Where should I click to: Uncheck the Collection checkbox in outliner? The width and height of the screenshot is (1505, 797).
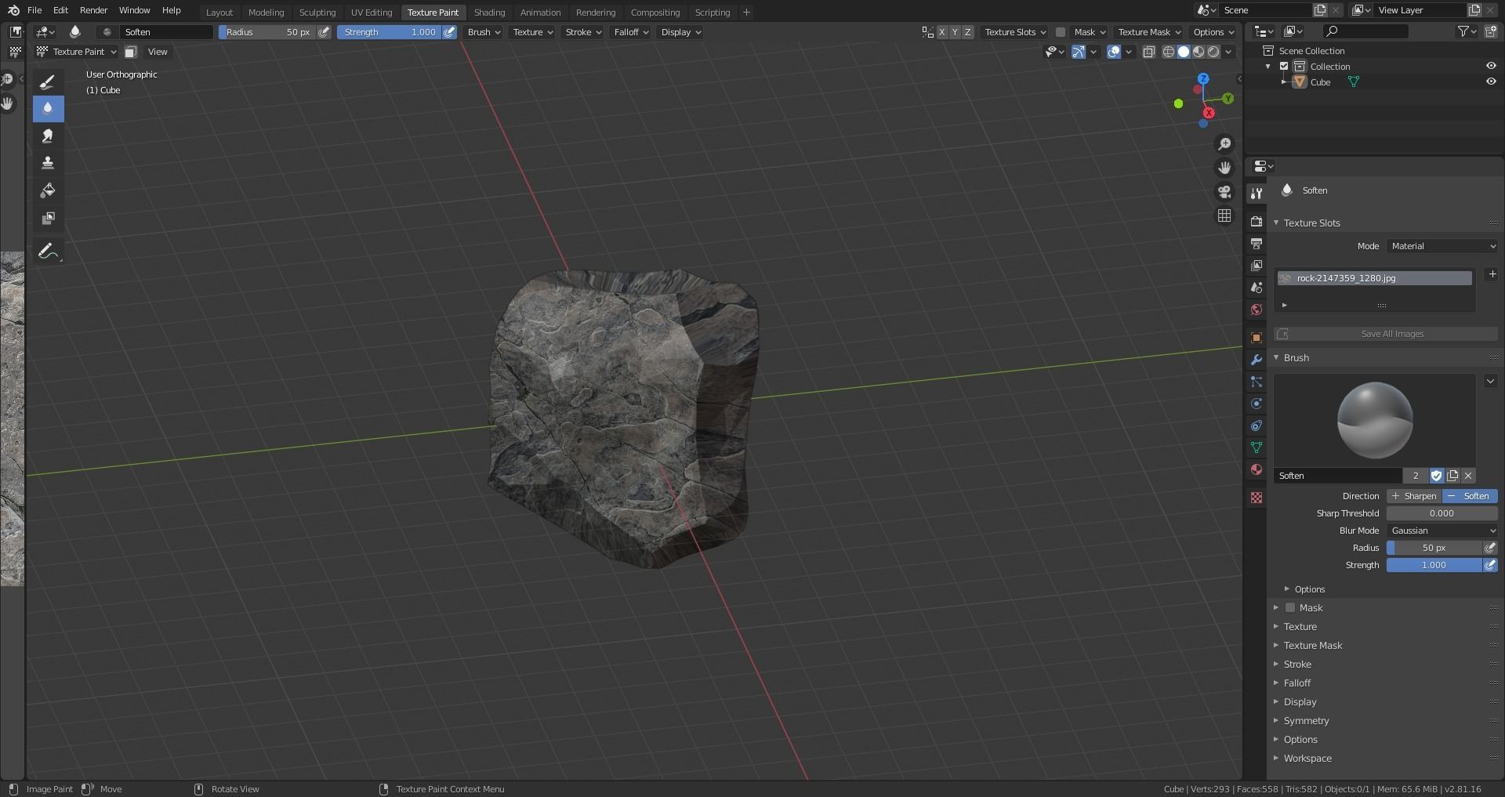click(x=1284, y=66)
